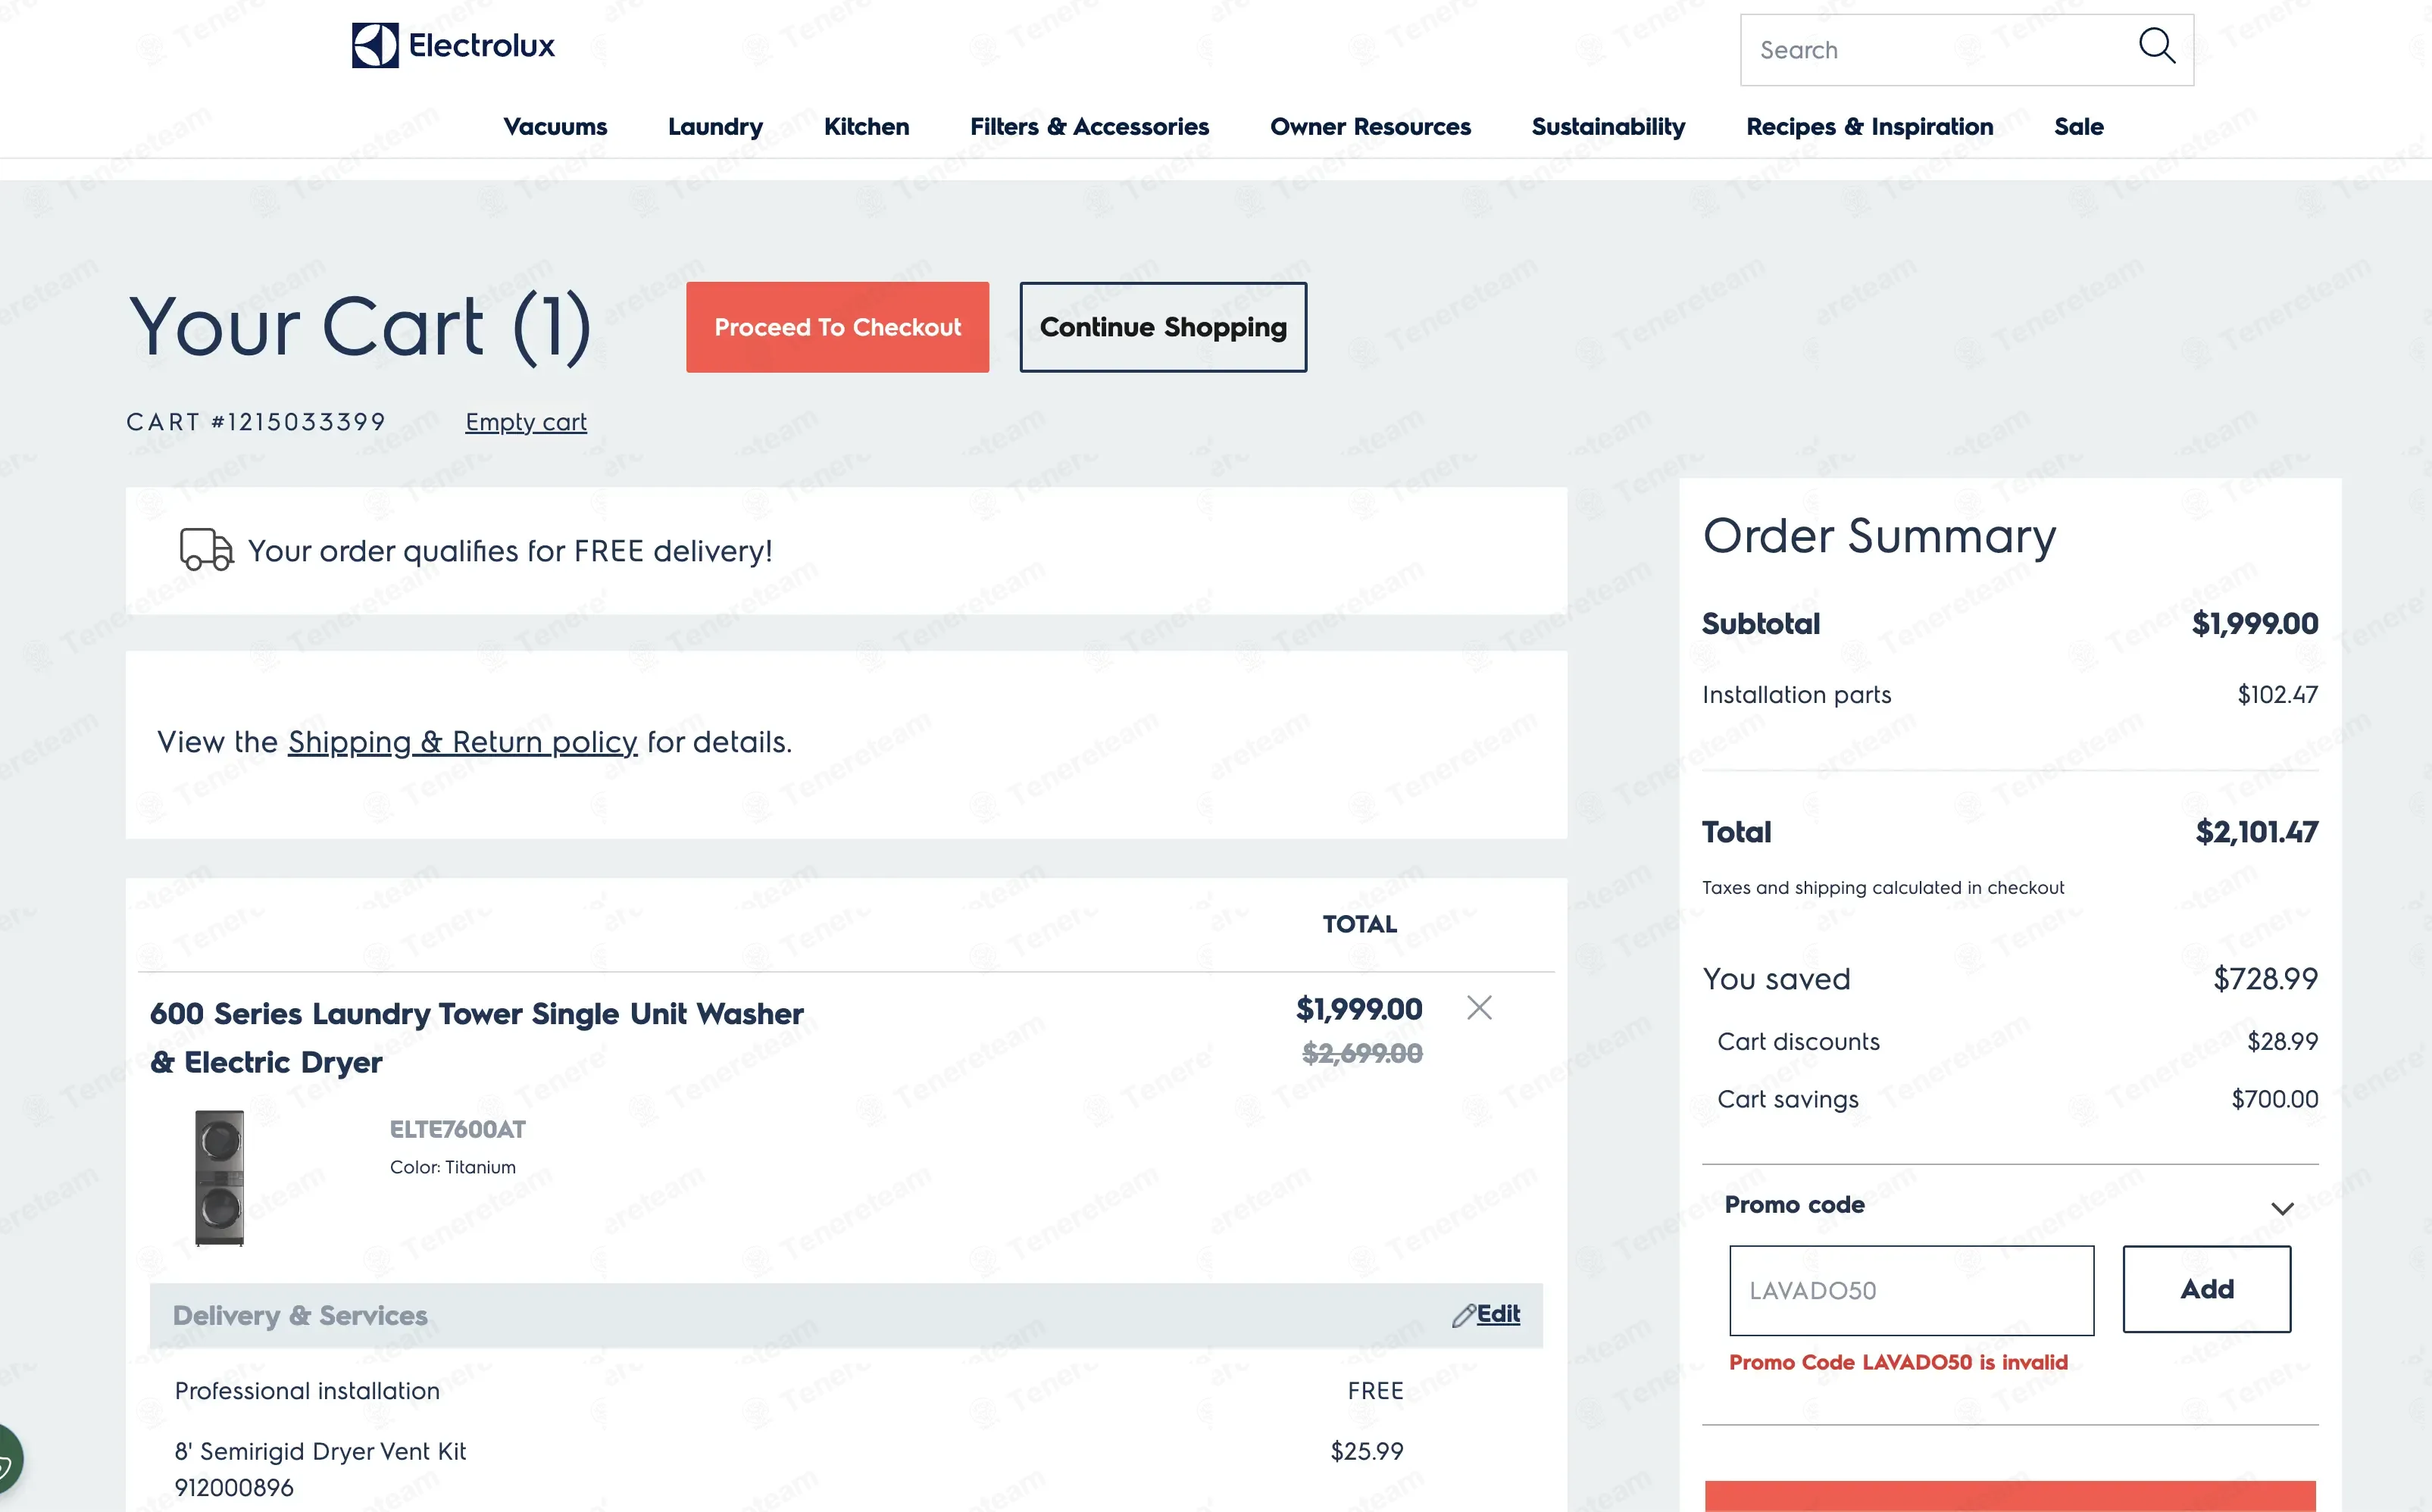The image size is (2432, 1512).
Task: Click the pencil icon beside Edit
Action: 1463,1315
